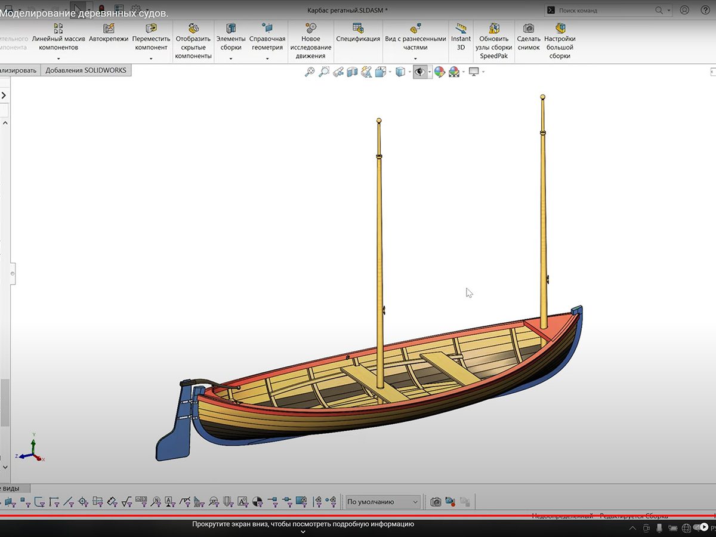Open Новое исследование движения tool

click(x=310, y=41)
